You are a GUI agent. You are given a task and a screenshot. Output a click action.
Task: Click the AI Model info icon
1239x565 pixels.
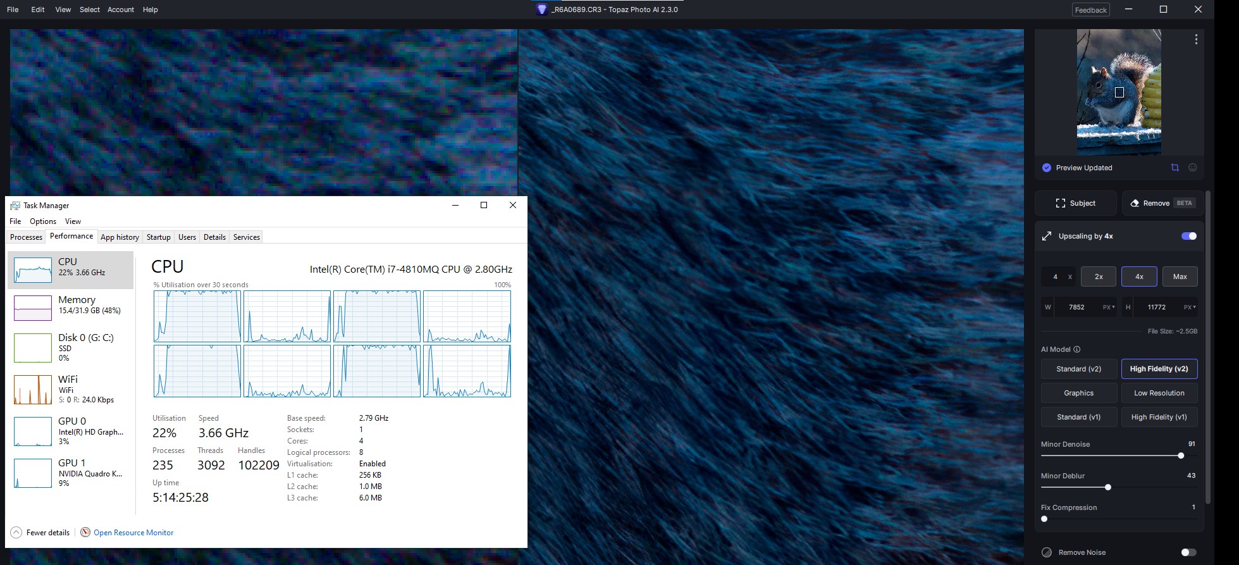pyautogui.click(x=1077, y=349)
